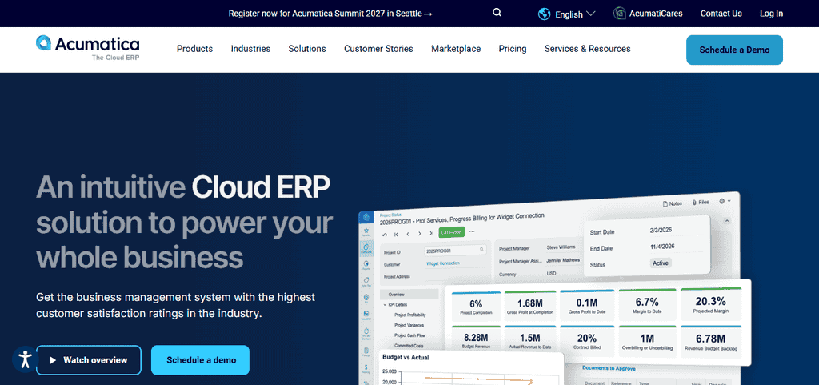Click the undo arrow in preview toolbar

pos(385,234)
